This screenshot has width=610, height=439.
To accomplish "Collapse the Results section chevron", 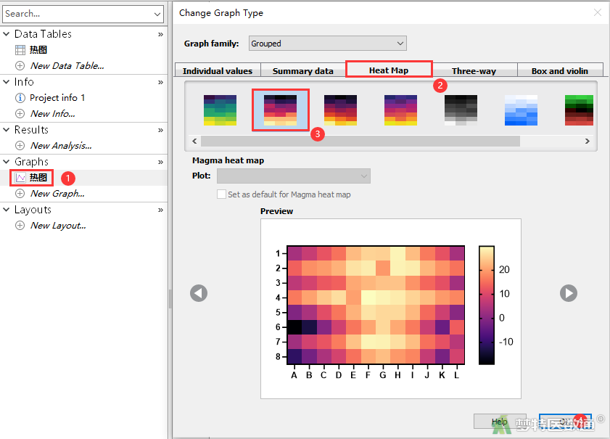I will click(x=7, y=130).
